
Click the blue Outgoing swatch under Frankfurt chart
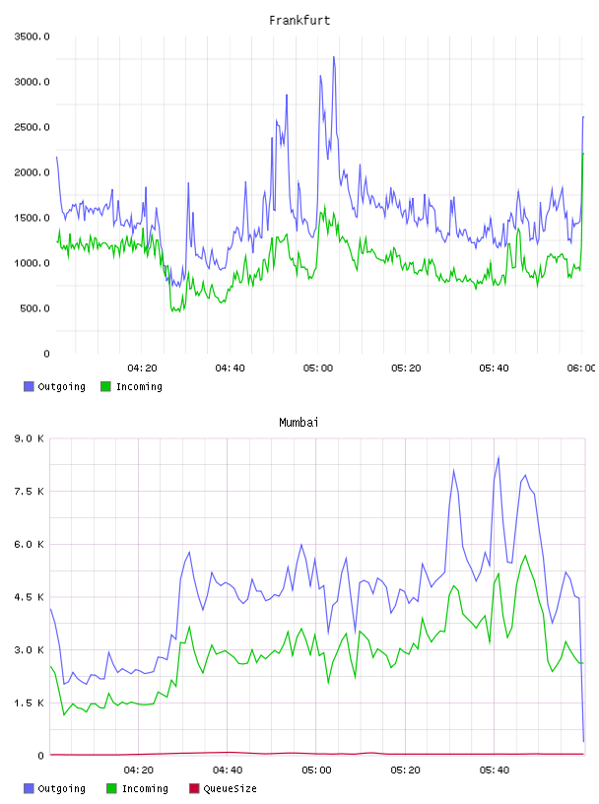[29, 386]
